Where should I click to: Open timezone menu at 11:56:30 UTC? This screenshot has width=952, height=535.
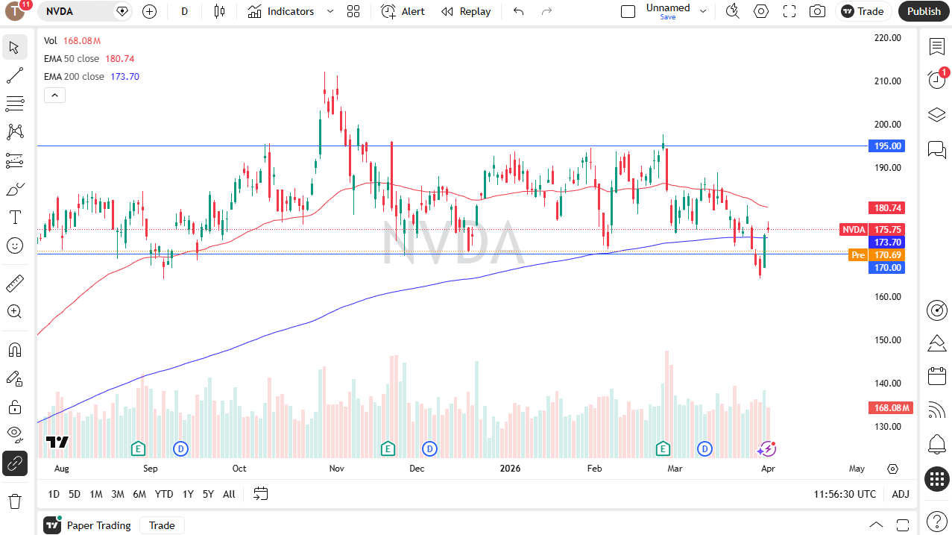845,494
